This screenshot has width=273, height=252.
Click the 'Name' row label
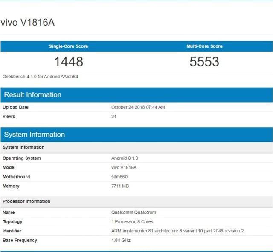click(9, 212)
